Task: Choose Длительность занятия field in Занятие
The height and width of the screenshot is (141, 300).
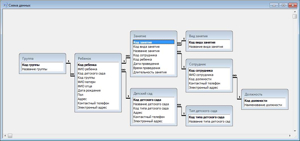Action: click(x=150, y=72)
